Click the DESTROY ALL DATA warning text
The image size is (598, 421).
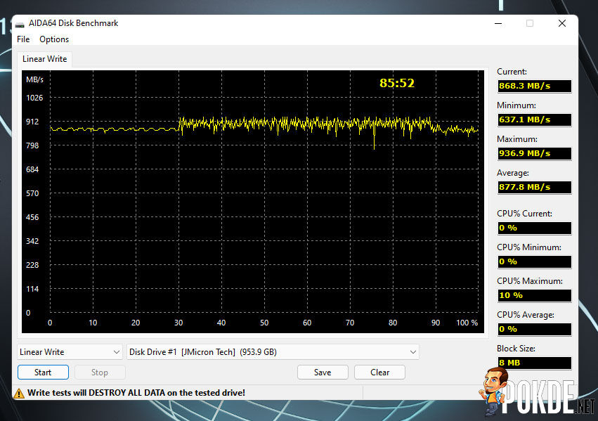pyautogui.click(x=136, y=393)
